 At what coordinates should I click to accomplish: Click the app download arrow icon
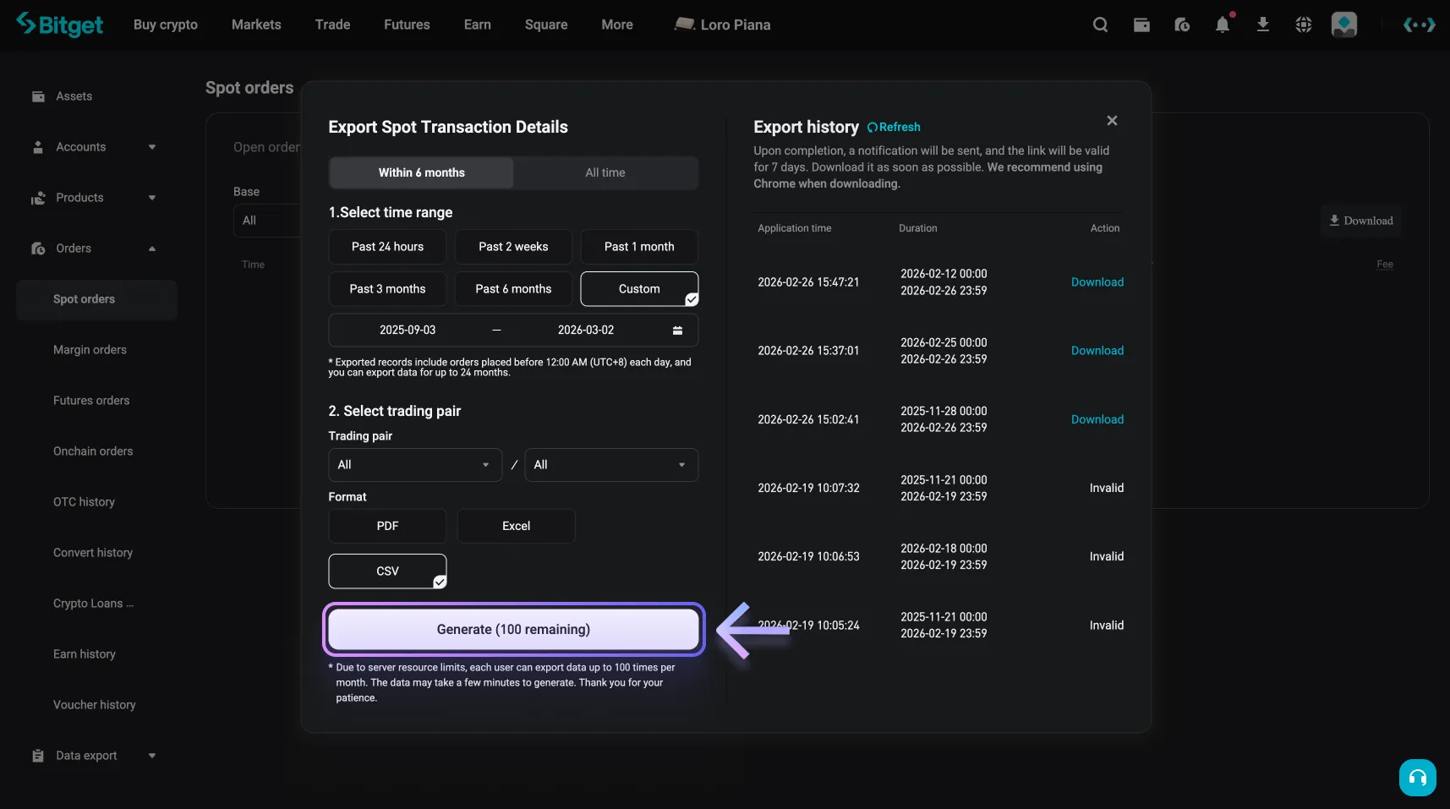pos(1263,25)
